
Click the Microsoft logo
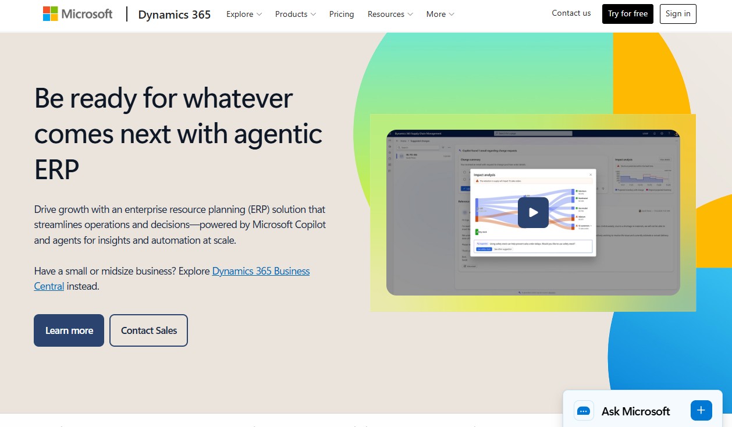(78, 14)
